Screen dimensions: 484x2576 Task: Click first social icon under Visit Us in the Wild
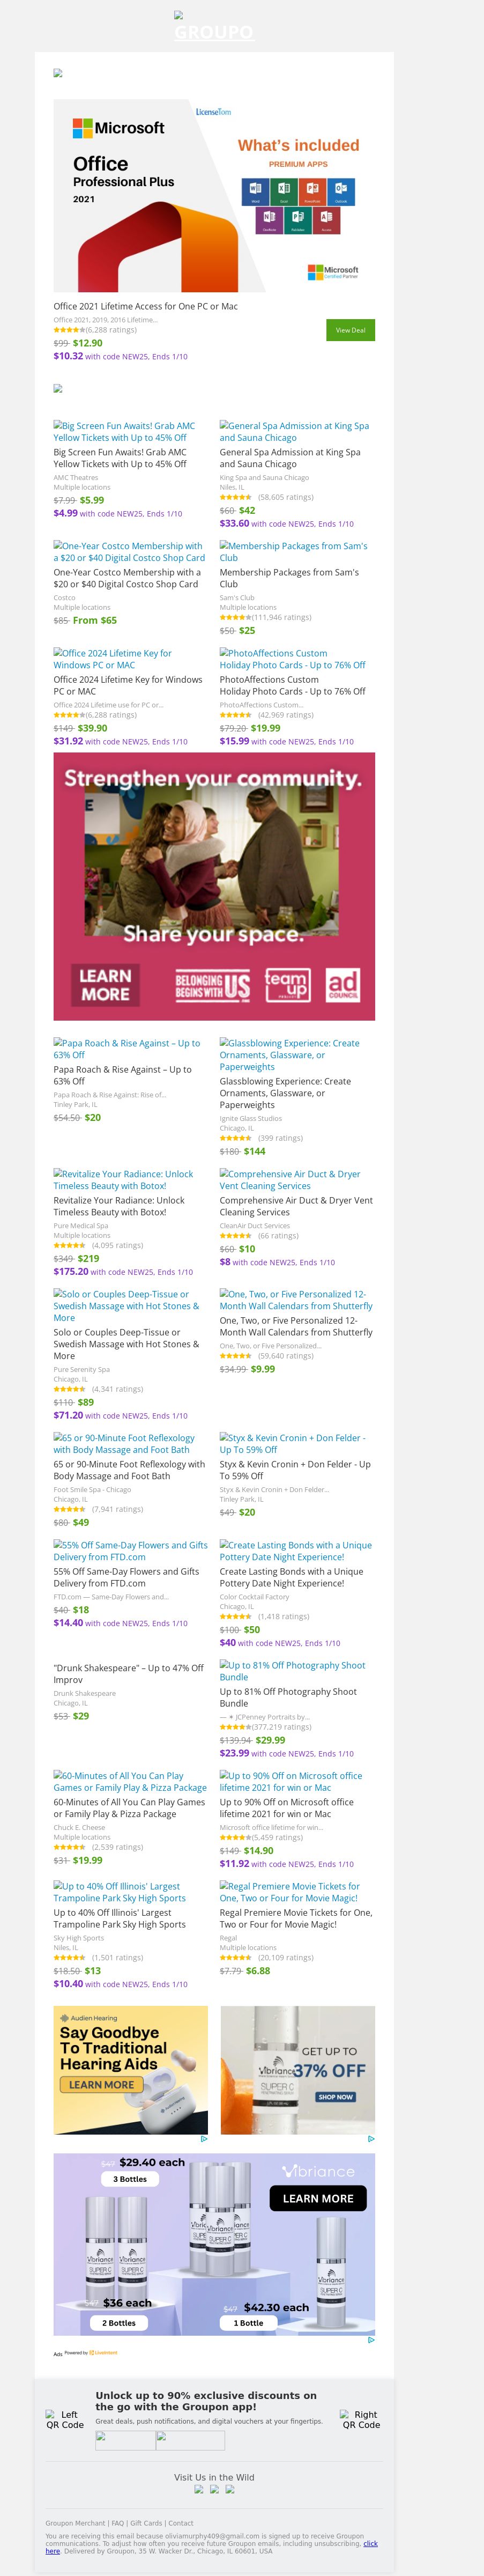(198, 2489)
